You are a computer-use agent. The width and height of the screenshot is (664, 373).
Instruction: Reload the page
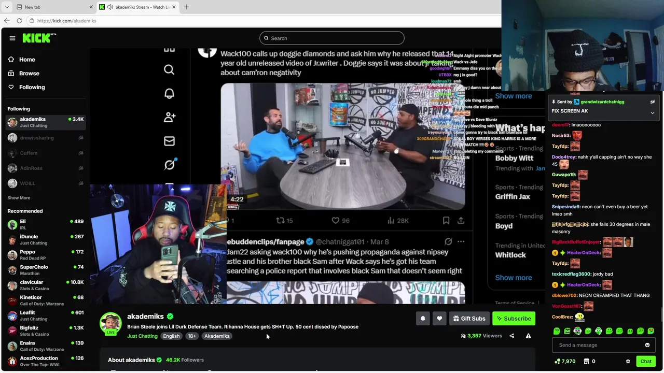pos(19,21)
